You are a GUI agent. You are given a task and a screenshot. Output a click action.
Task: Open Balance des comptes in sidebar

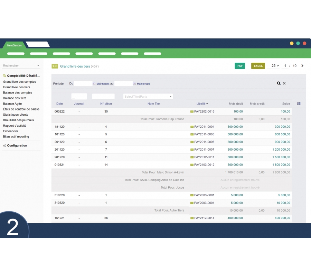click(x=18, y=93)
